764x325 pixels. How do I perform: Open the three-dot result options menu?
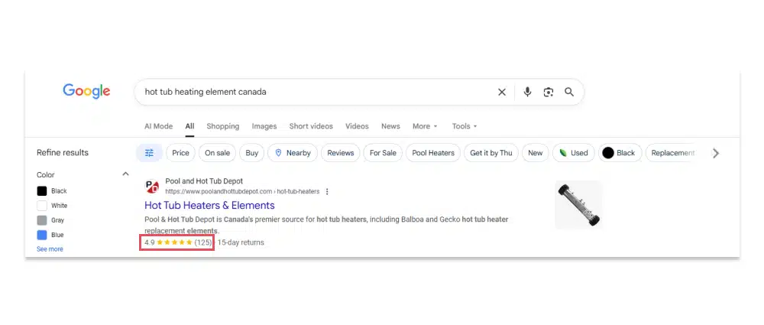click(x=328, y=191)
